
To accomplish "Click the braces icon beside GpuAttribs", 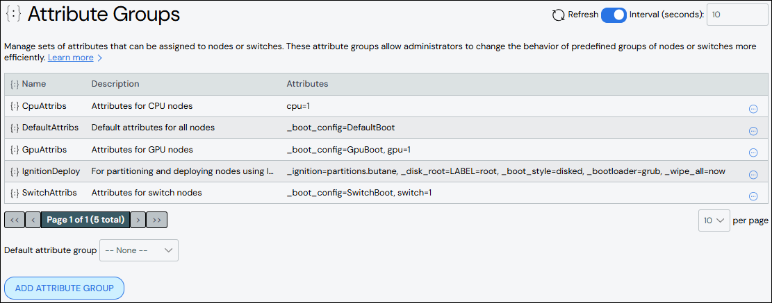I will [x=15, y=149].
